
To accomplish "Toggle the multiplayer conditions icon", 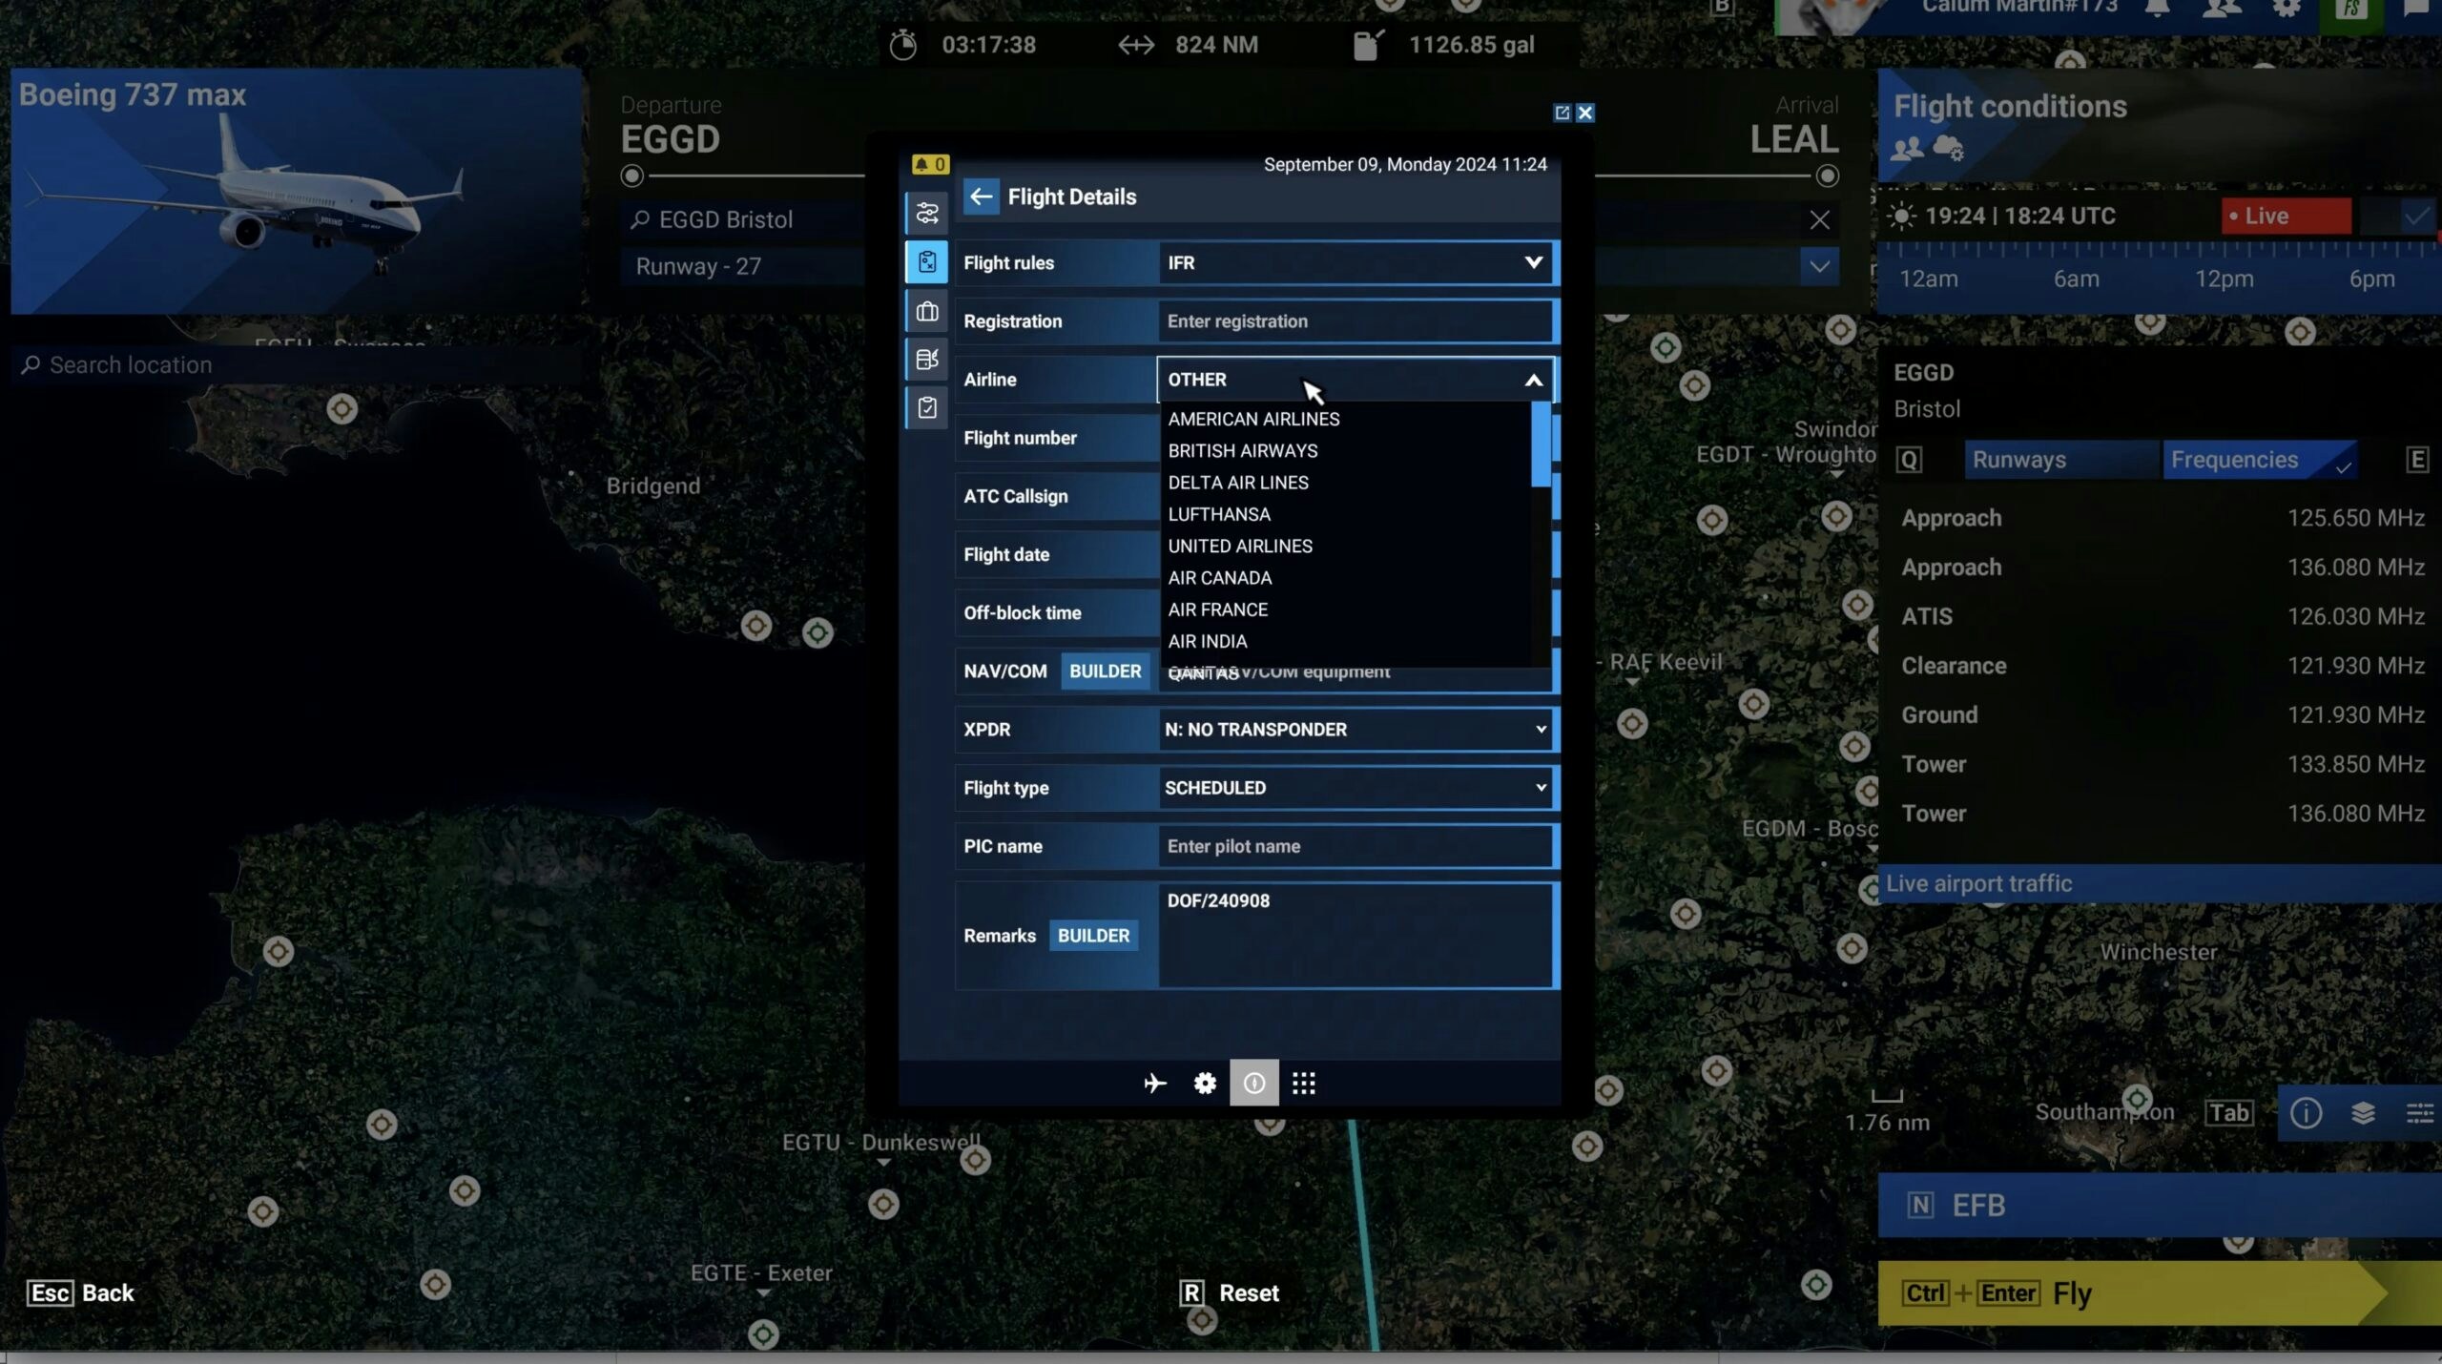I will pos(1907,149).
